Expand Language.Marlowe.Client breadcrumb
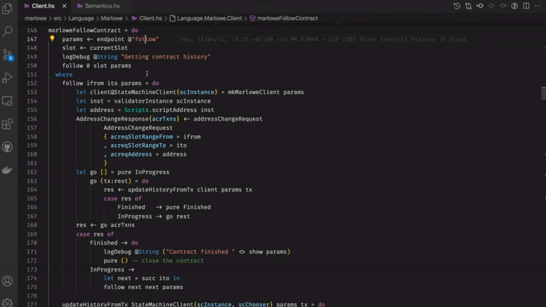The width and height of the screenshot is (546, 307). (209, 18)
